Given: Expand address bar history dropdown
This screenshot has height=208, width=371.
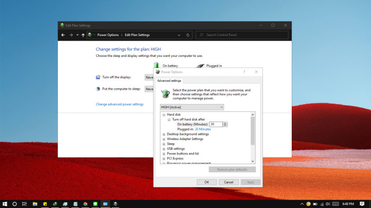Looking at the screenshot, I should pyautogui.click(x=179, y=35).
